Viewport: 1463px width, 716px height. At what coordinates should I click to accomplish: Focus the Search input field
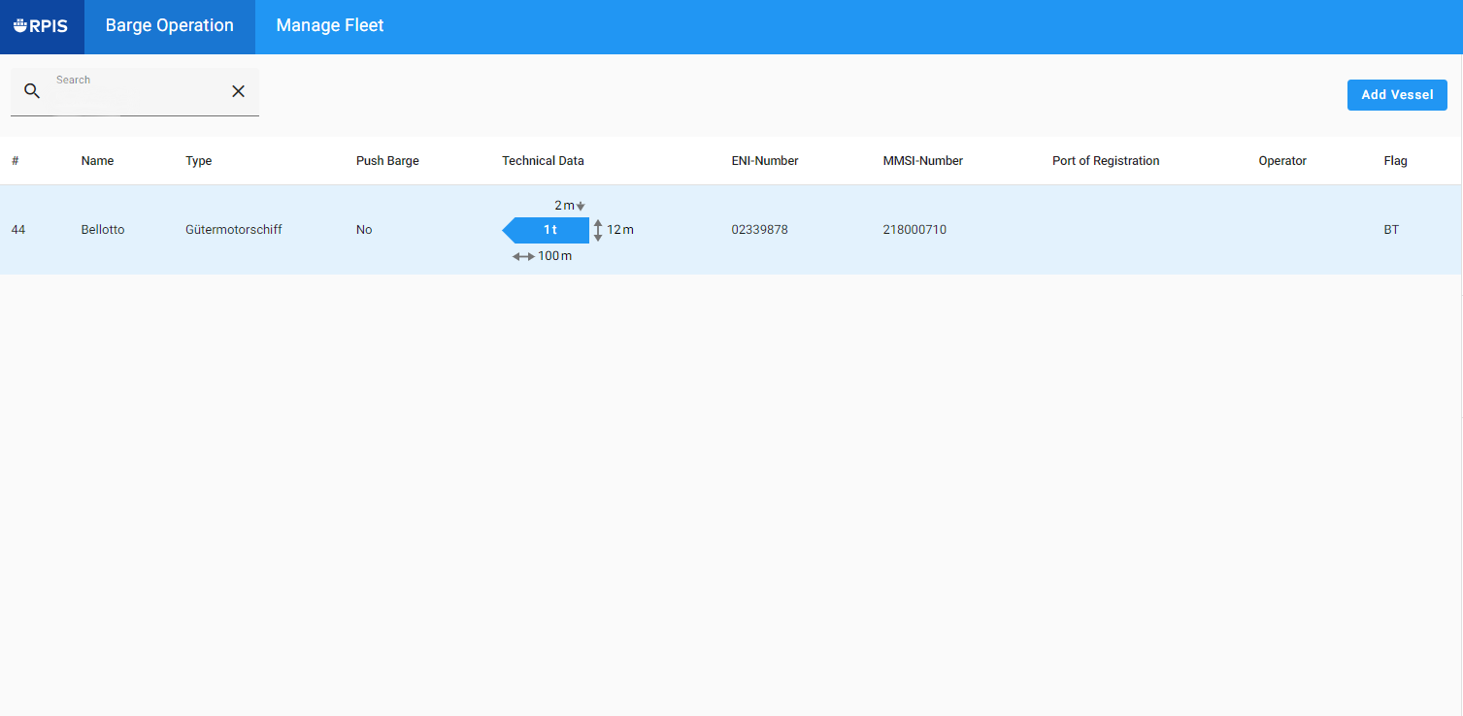(x=136, y=95)
